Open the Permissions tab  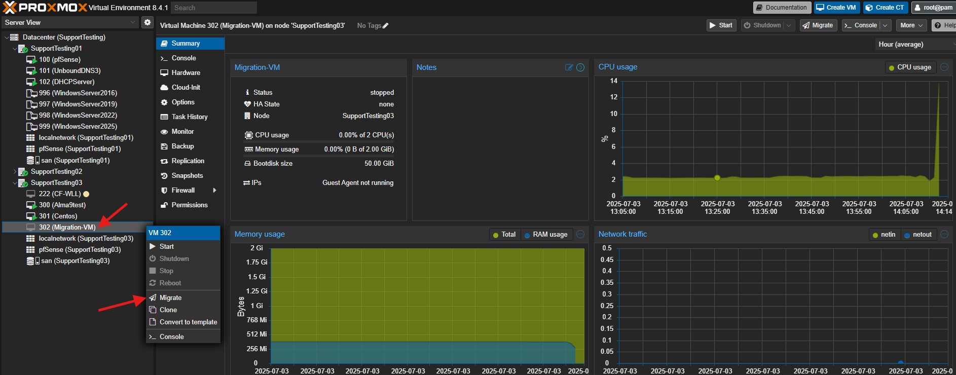point(190,205)
